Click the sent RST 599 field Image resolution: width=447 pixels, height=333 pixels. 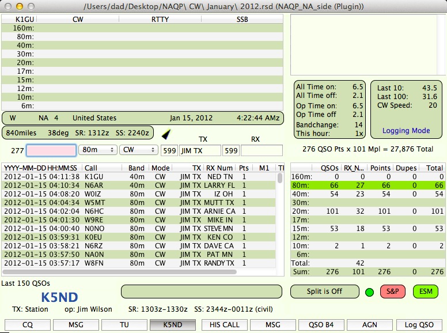pos(169,150)
